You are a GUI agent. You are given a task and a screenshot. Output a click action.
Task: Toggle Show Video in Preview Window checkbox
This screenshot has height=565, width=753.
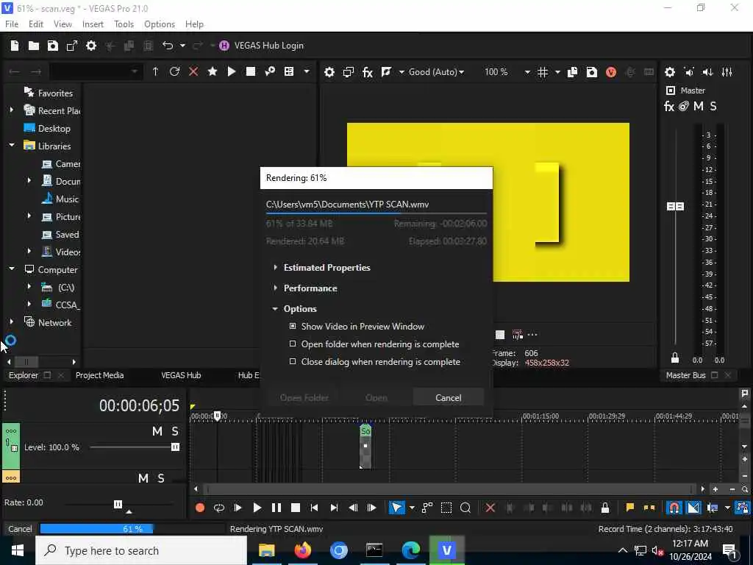(293, 326)
